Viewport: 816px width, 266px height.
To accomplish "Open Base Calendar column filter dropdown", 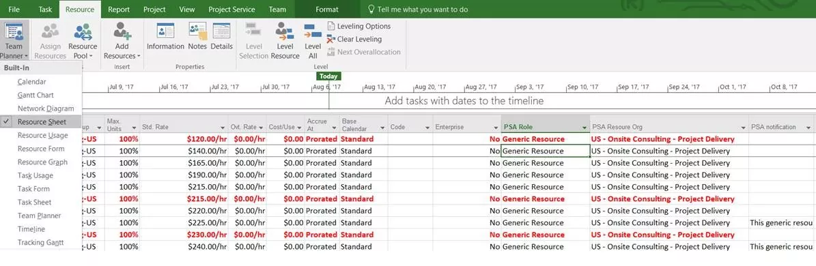I will 382,128.
